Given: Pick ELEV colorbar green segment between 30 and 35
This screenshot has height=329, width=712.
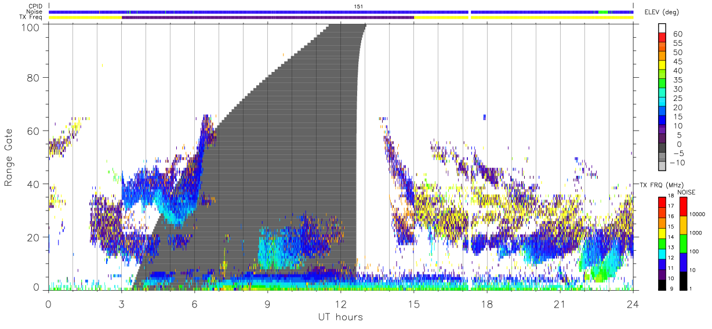Looking at the screenshot, I should [x=662, y=84].
